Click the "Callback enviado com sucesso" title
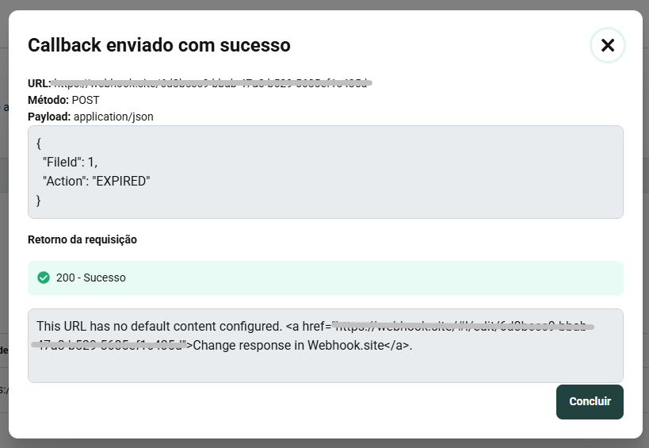This screenshot has height=448, width=649. coord(159,45)
